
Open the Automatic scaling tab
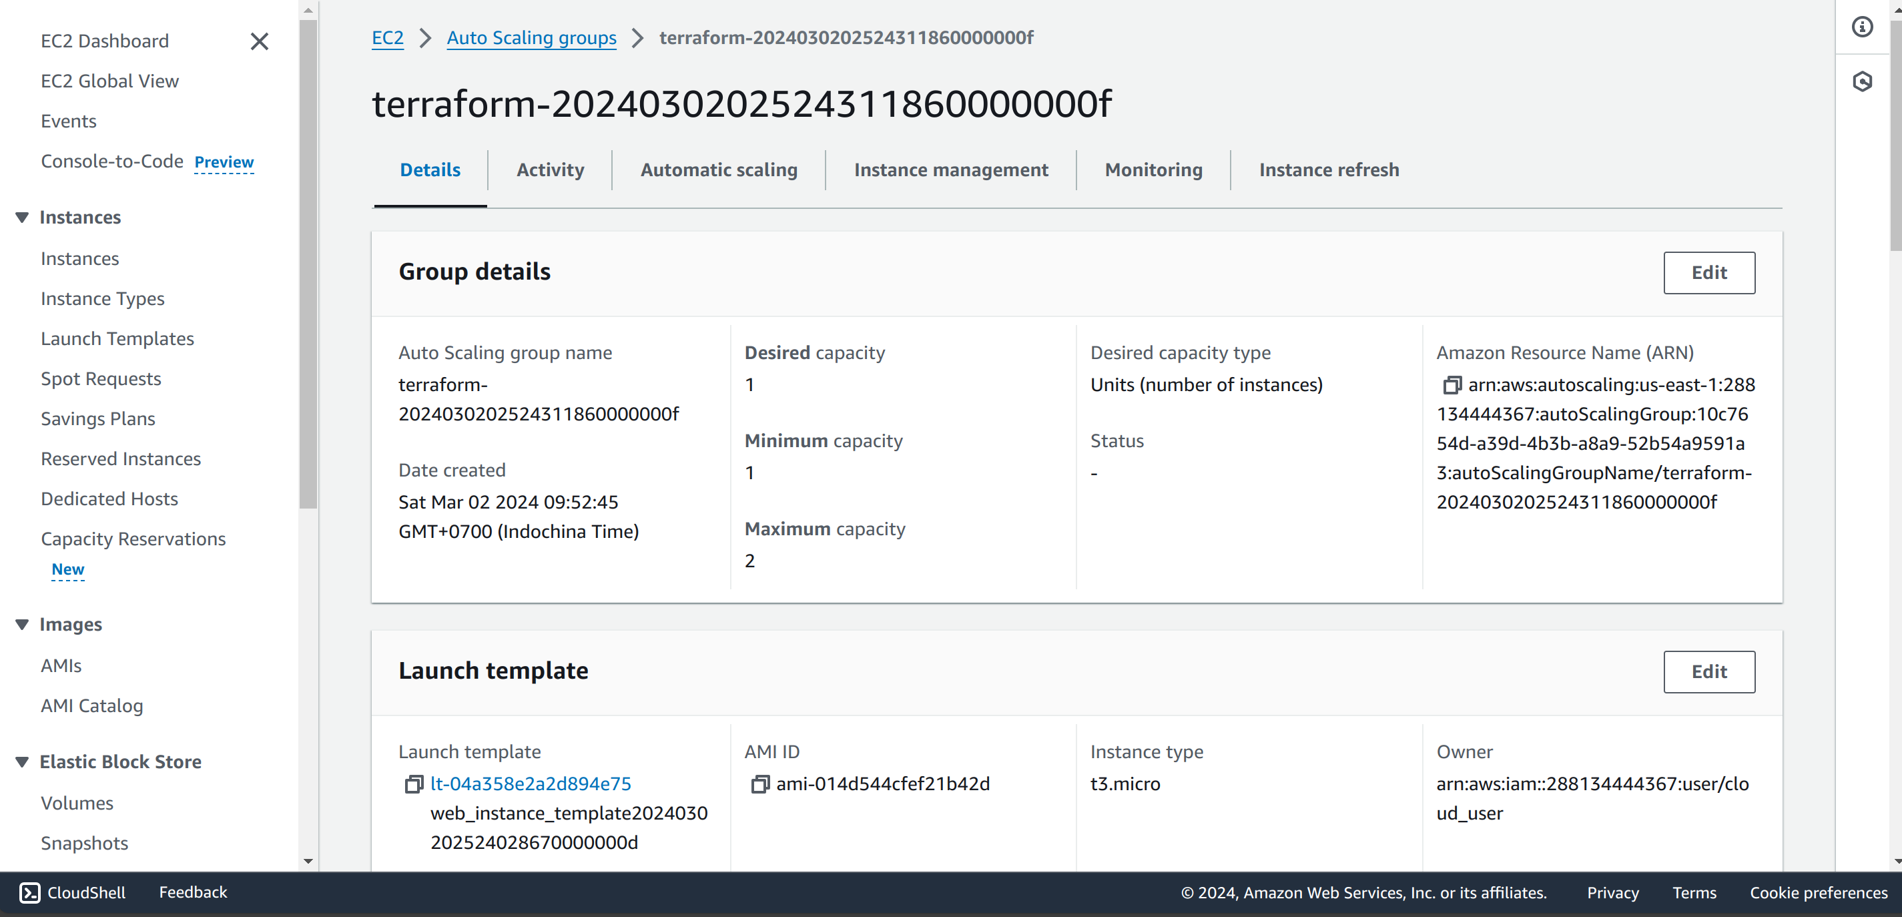[x=718, y=170]
